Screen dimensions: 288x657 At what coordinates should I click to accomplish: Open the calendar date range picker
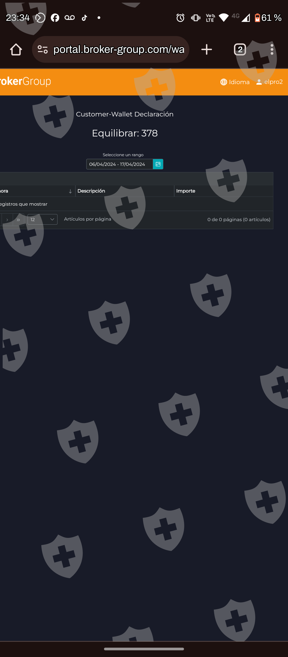[158, 164]
